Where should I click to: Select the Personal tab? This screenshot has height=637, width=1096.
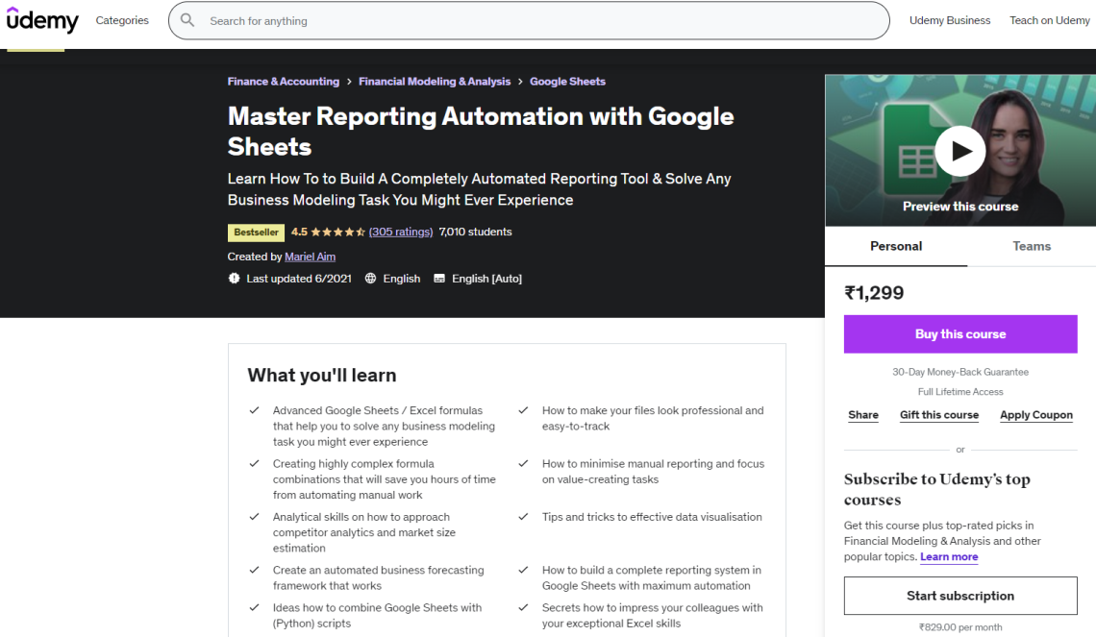(895, 246)
